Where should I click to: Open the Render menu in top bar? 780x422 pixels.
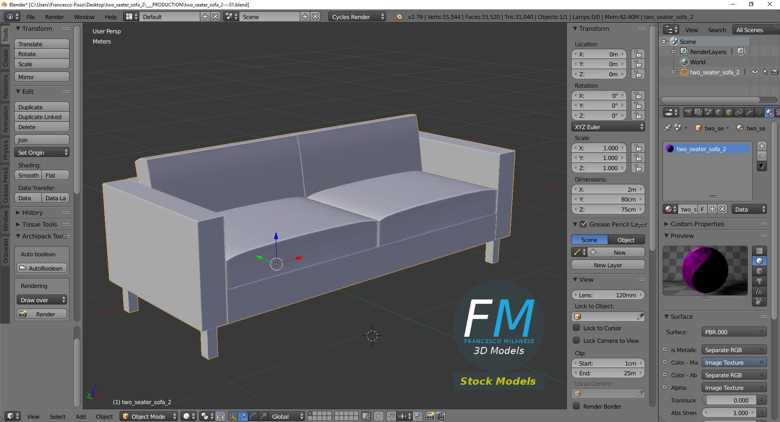[x=54, y=17]
